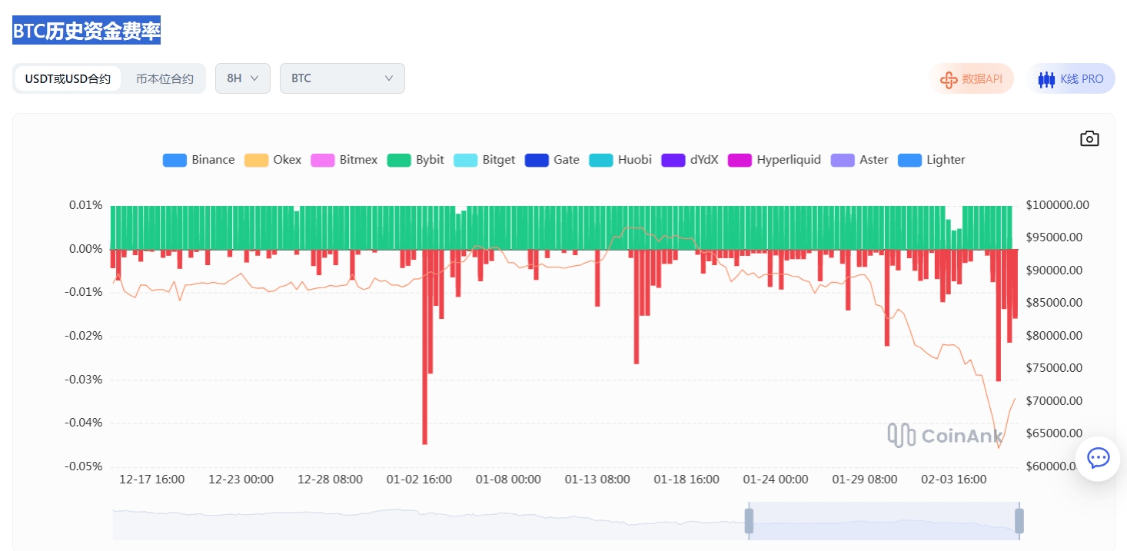Viewport: 1127px width, 551px height.
Task: Toggle Bitget legend series
Action: click(x=484, y=160)
